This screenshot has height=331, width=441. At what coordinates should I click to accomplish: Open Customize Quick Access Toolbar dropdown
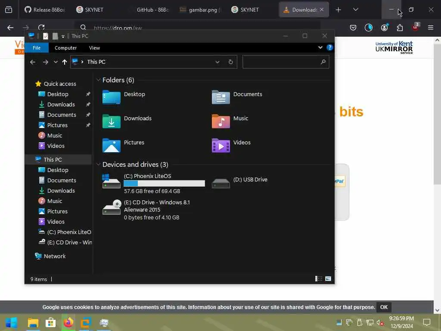(63, 36)
